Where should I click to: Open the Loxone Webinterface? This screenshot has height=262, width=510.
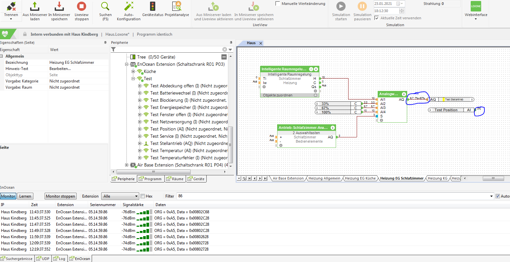476,7
